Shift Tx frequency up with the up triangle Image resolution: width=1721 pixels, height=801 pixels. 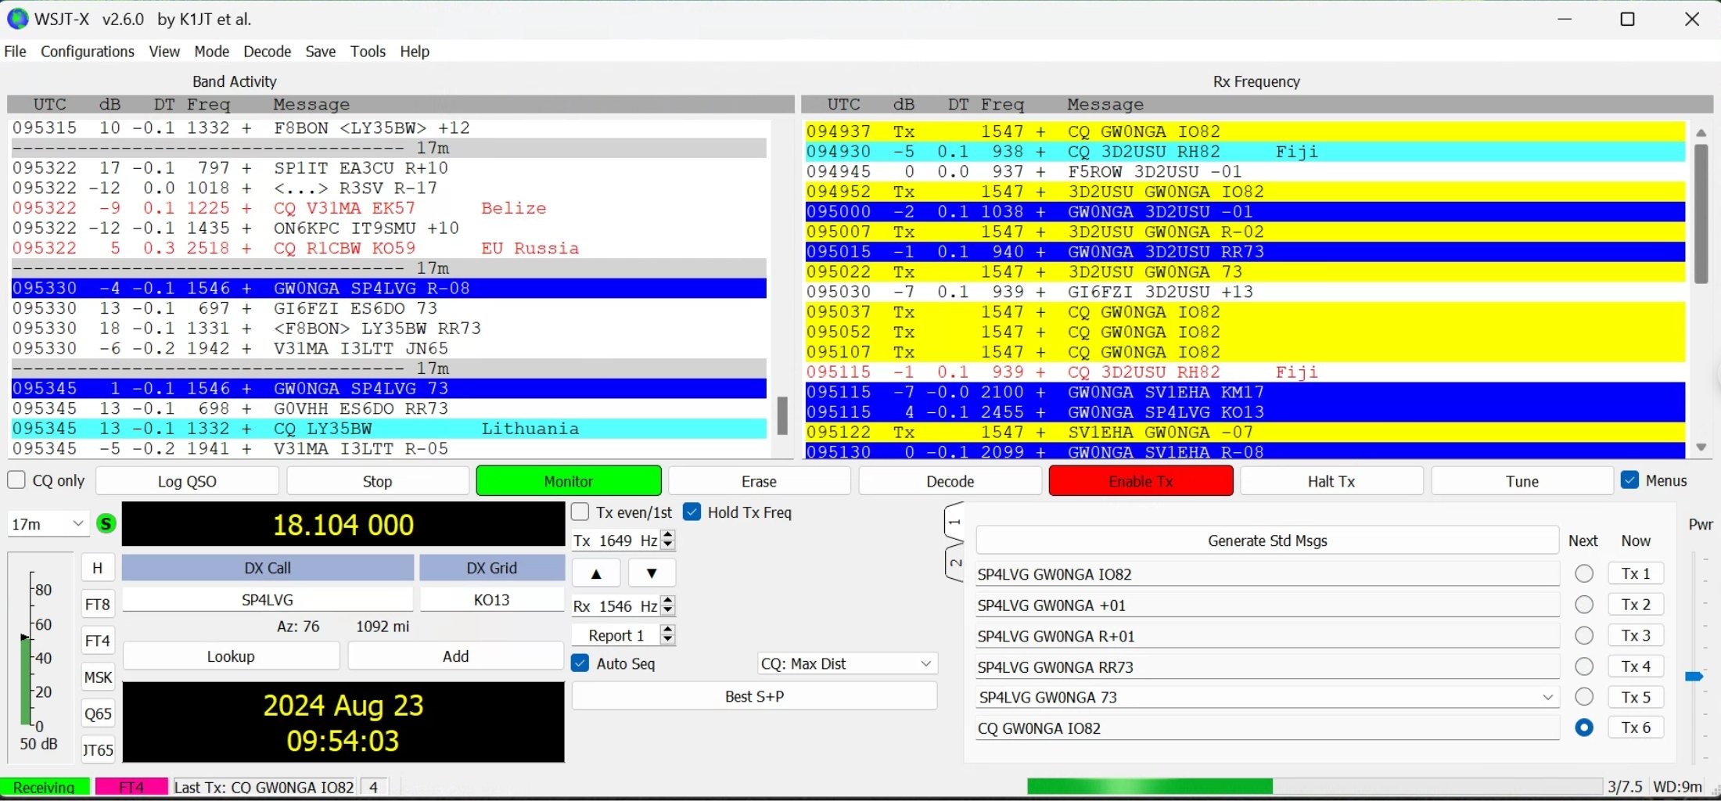pyautogui.click(x=596, y=573)
